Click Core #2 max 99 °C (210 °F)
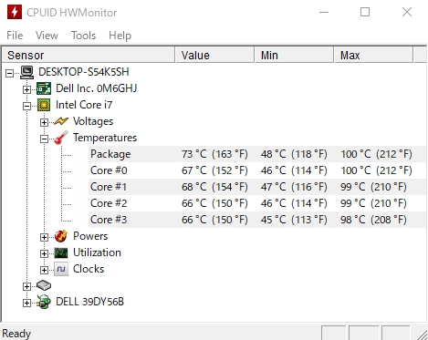Screen dimensions: 428x340 (373, 203)
